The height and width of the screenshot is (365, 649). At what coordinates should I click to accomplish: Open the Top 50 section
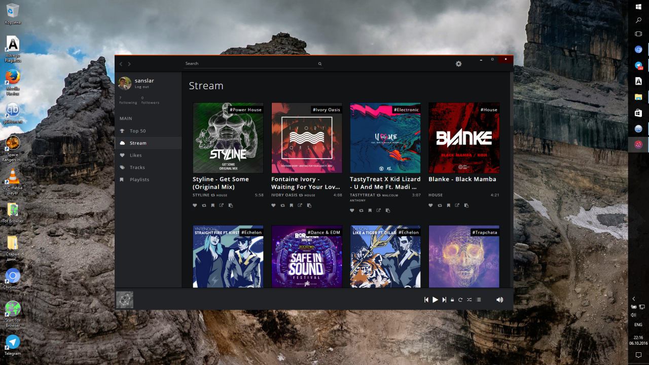[x=148, y=131]
